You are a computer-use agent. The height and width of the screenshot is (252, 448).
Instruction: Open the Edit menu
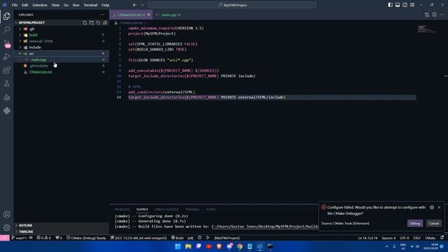point(25,5)
